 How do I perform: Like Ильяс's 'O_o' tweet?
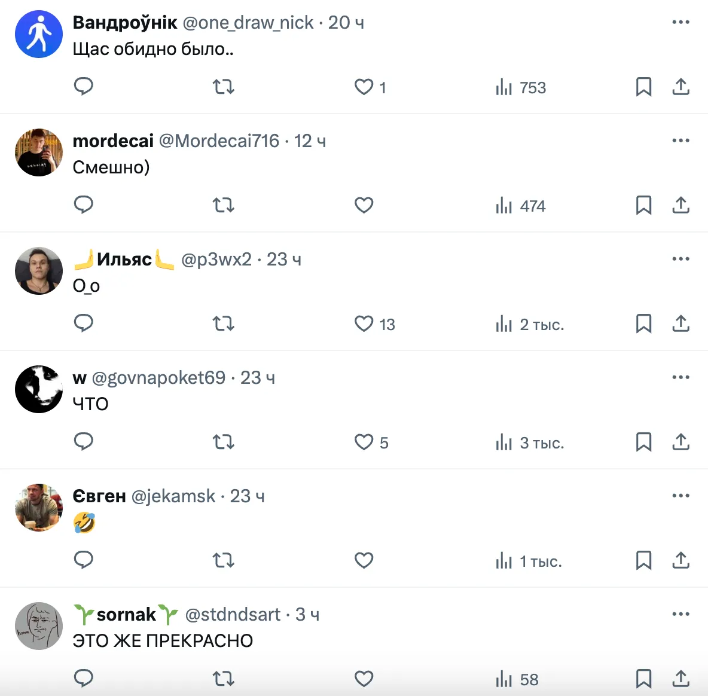point(364,323)
